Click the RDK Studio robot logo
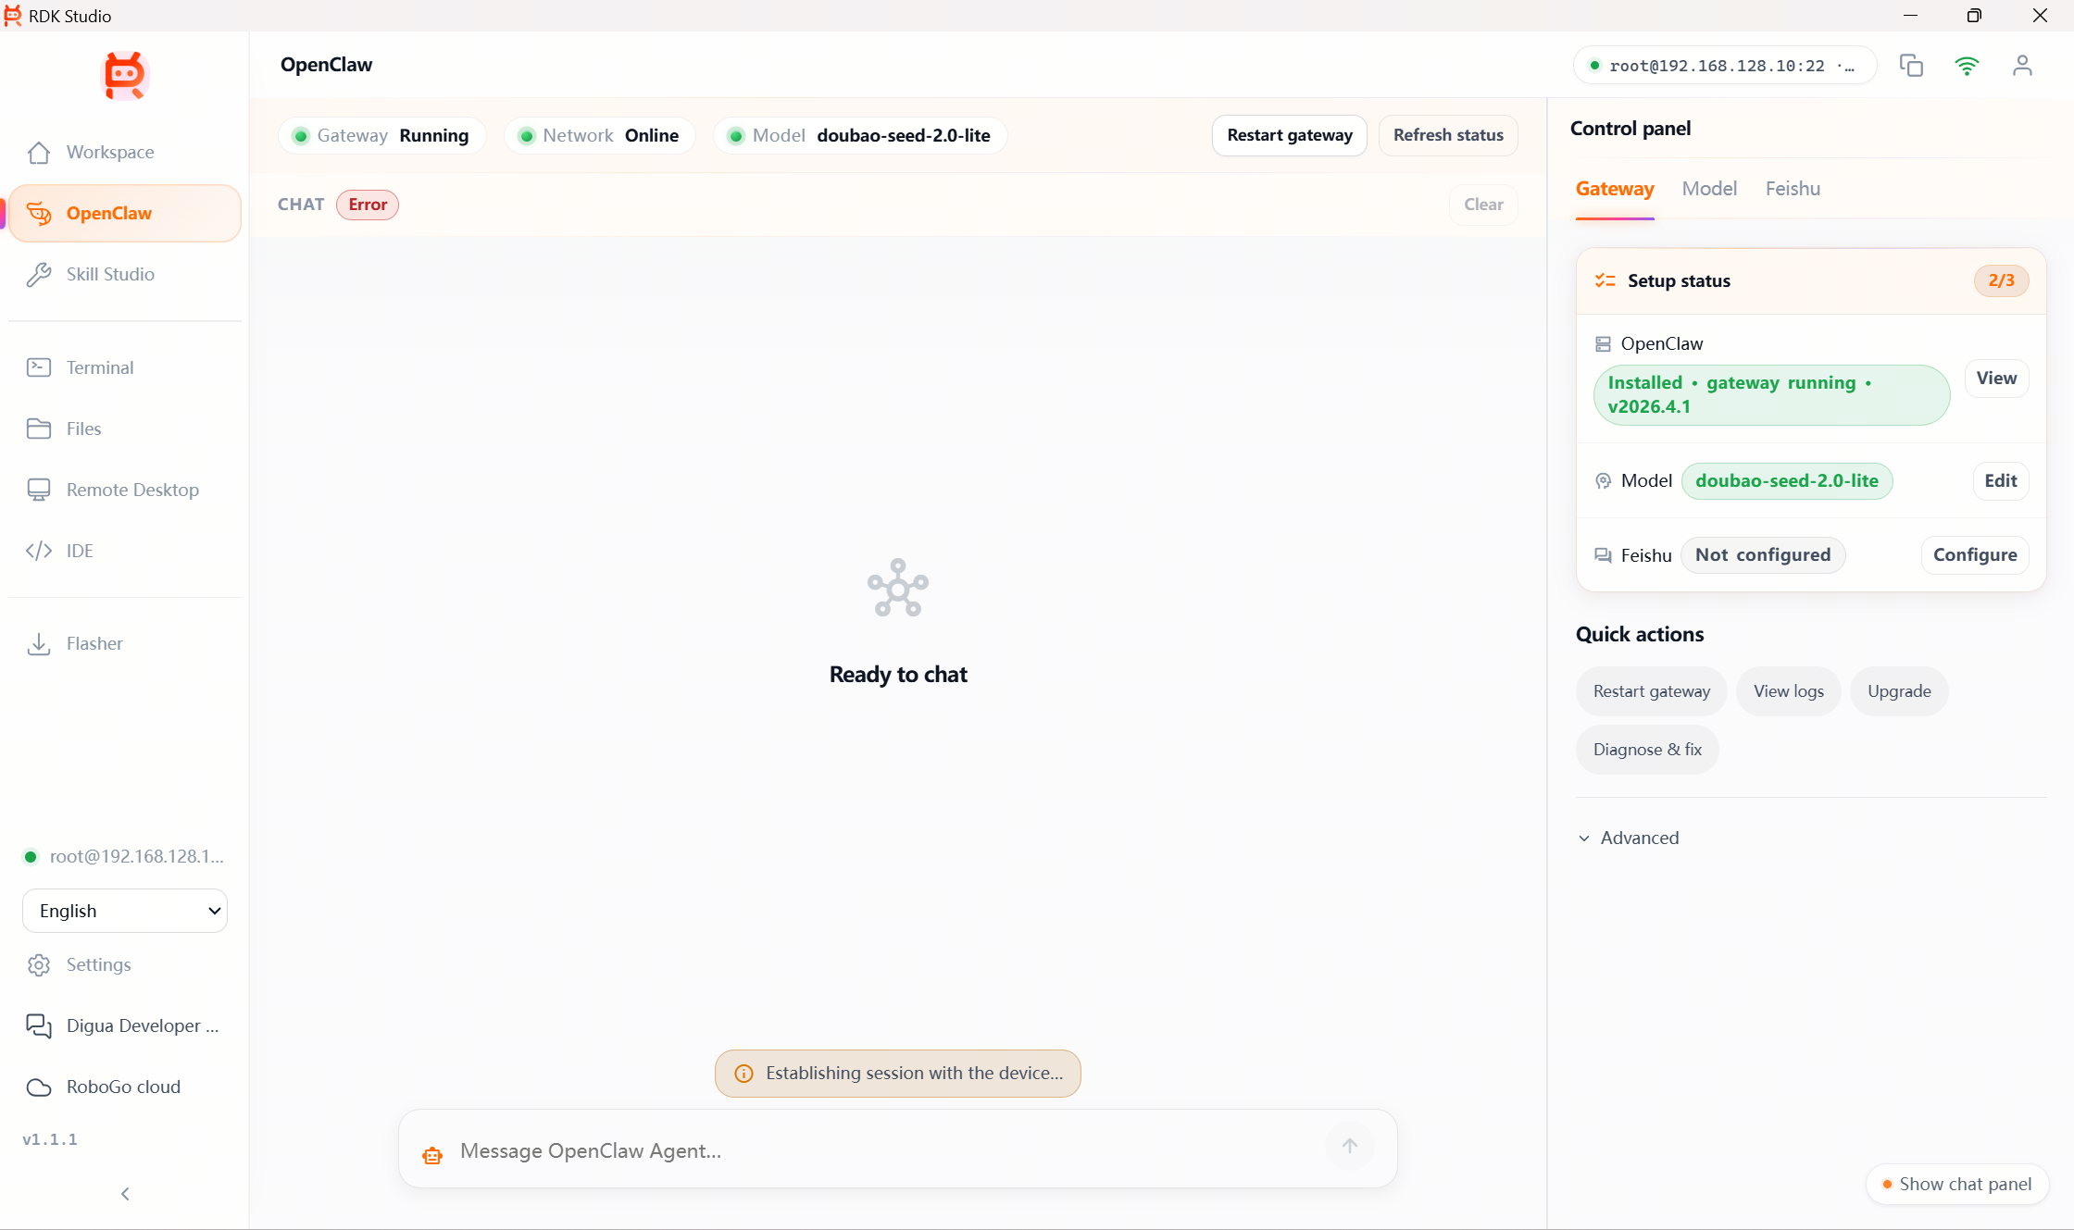Image resolution: width=2074 pixels, height=1230 pixels. pyautogui.click(x=125, y=75)
